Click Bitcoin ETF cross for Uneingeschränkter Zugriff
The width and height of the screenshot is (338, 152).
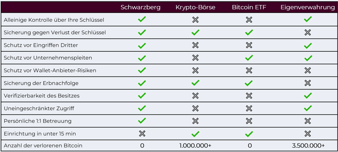point(249,108)
